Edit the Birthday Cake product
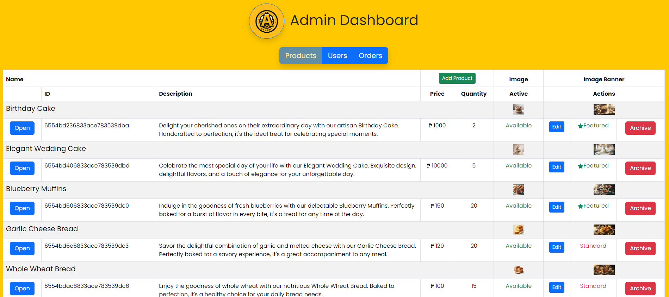The image size is (669, 297). pyautogui.click(x=557, y=127)
